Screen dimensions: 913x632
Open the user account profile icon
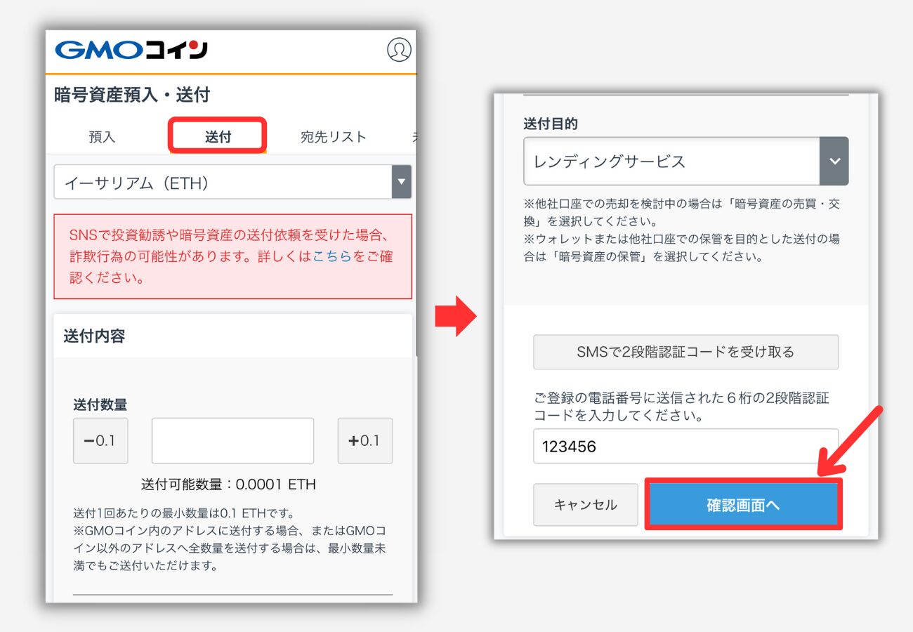(399, 50)
